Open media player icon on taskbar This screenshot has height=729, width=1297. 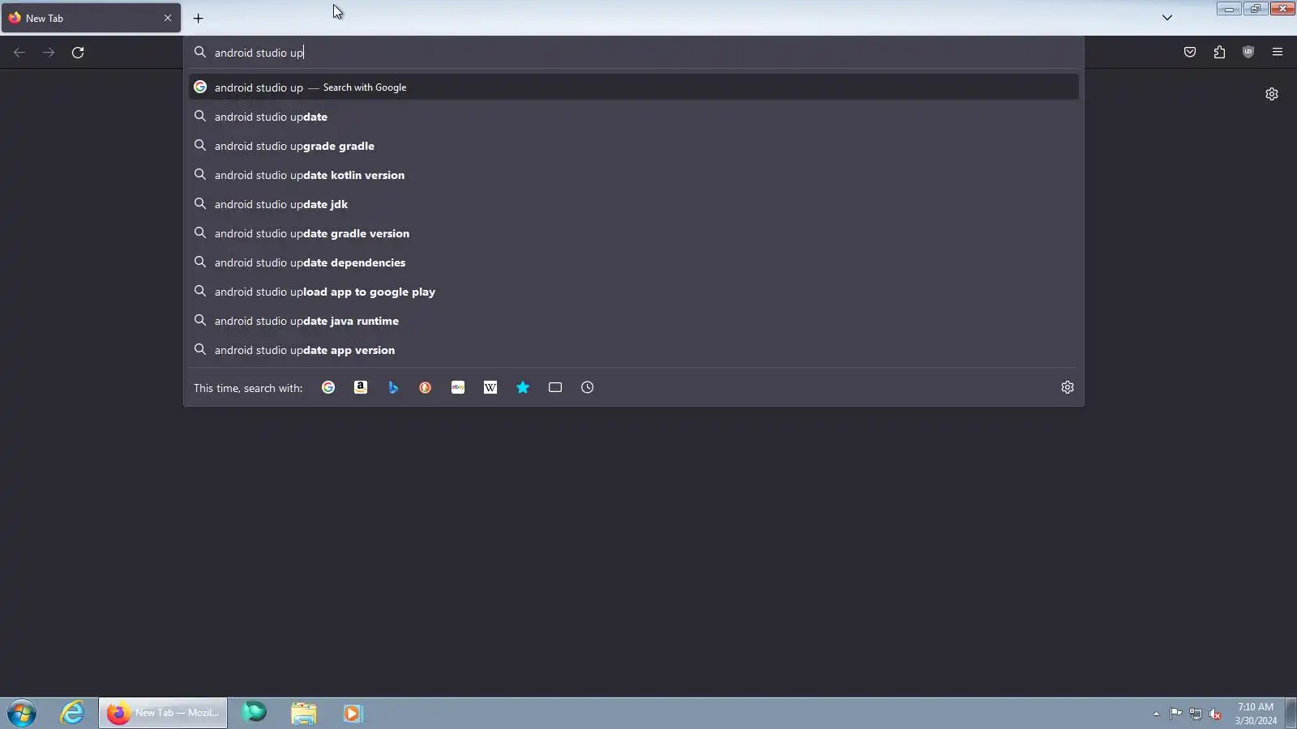[352, 714]
